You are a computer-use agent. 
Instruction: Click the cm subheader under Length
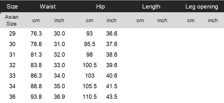click(140, 20)
